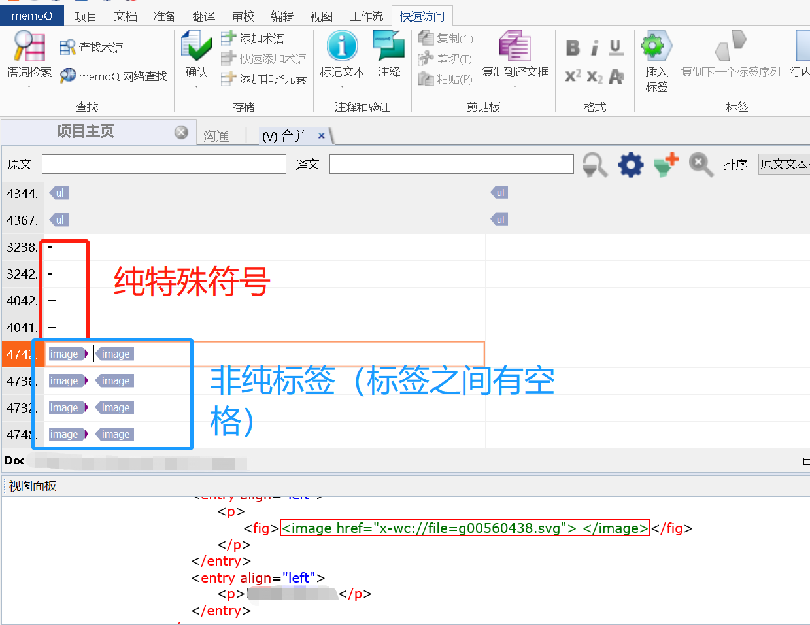Screen dimensions: 810x625
Task: Close the 项目主页 tab
Action: click(x=181, y=132)
